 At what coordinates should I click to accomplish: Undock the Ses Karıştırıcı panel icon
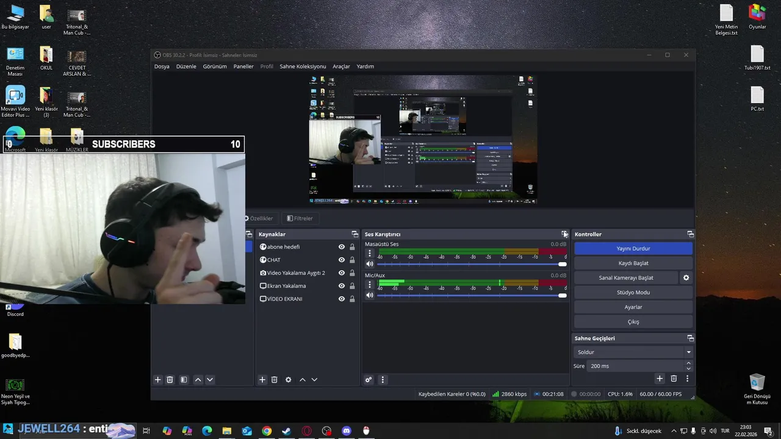[565, 234]
